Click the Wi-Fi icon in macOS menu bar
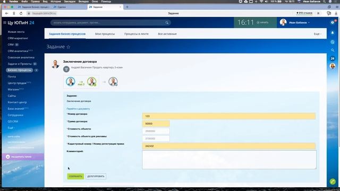 261,1
